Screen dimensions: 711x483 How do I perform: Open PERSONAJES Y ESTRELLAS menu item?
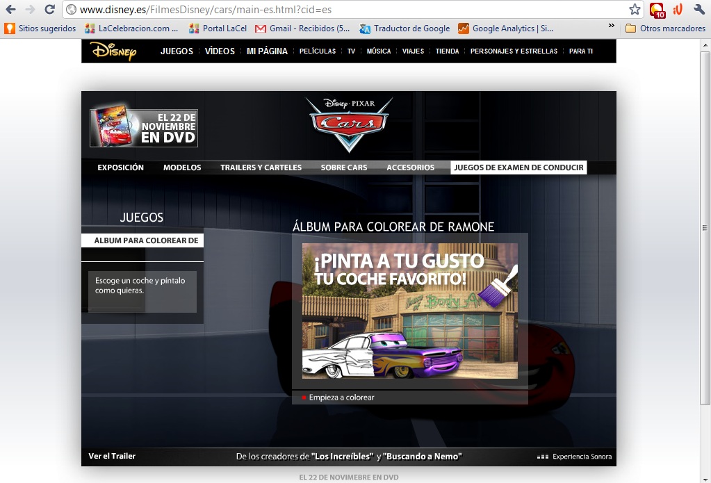514,51
